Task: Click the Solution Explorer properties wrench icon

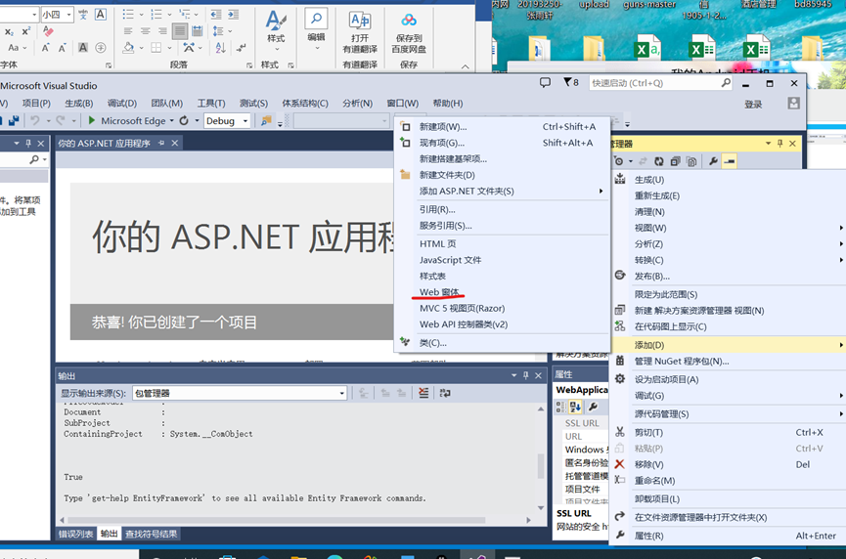Action: [713, 161]
